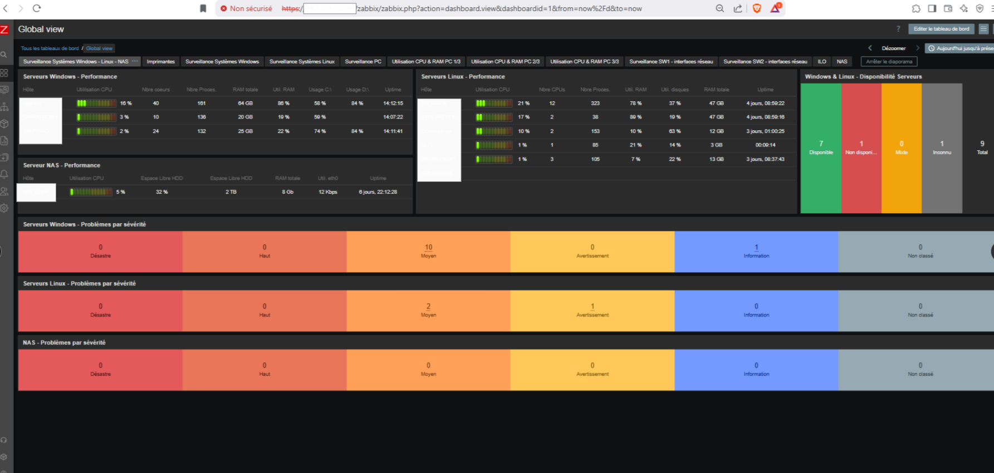
Task: Open the sidebar search icon
Action: click(4, 55)
